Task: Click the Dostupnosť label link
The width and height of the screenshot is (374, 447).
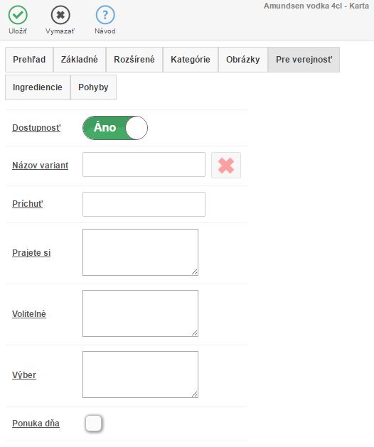Action: tap(36, 128)
